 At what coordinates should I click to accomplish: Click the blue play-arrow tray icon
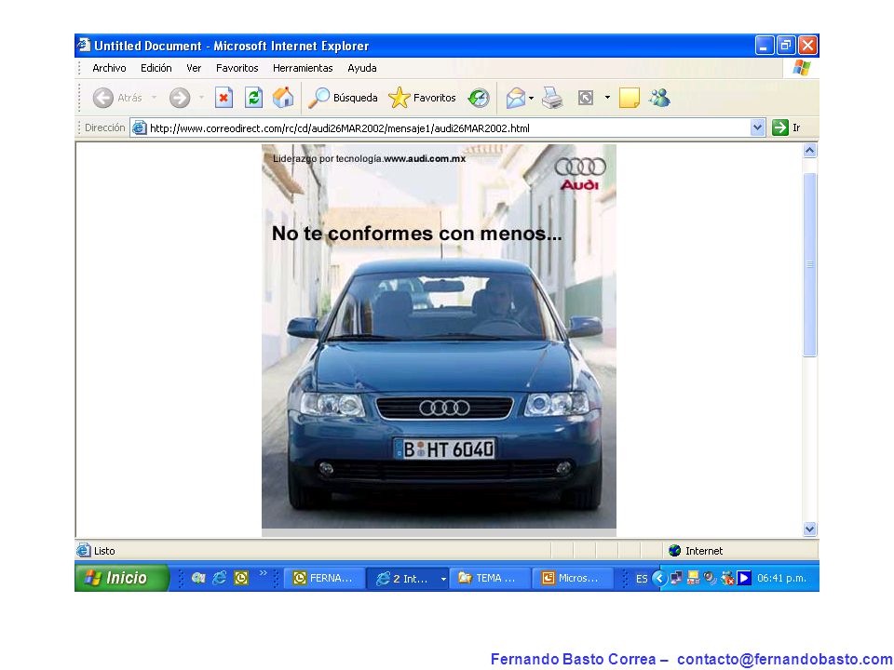(x=743, y=578)
